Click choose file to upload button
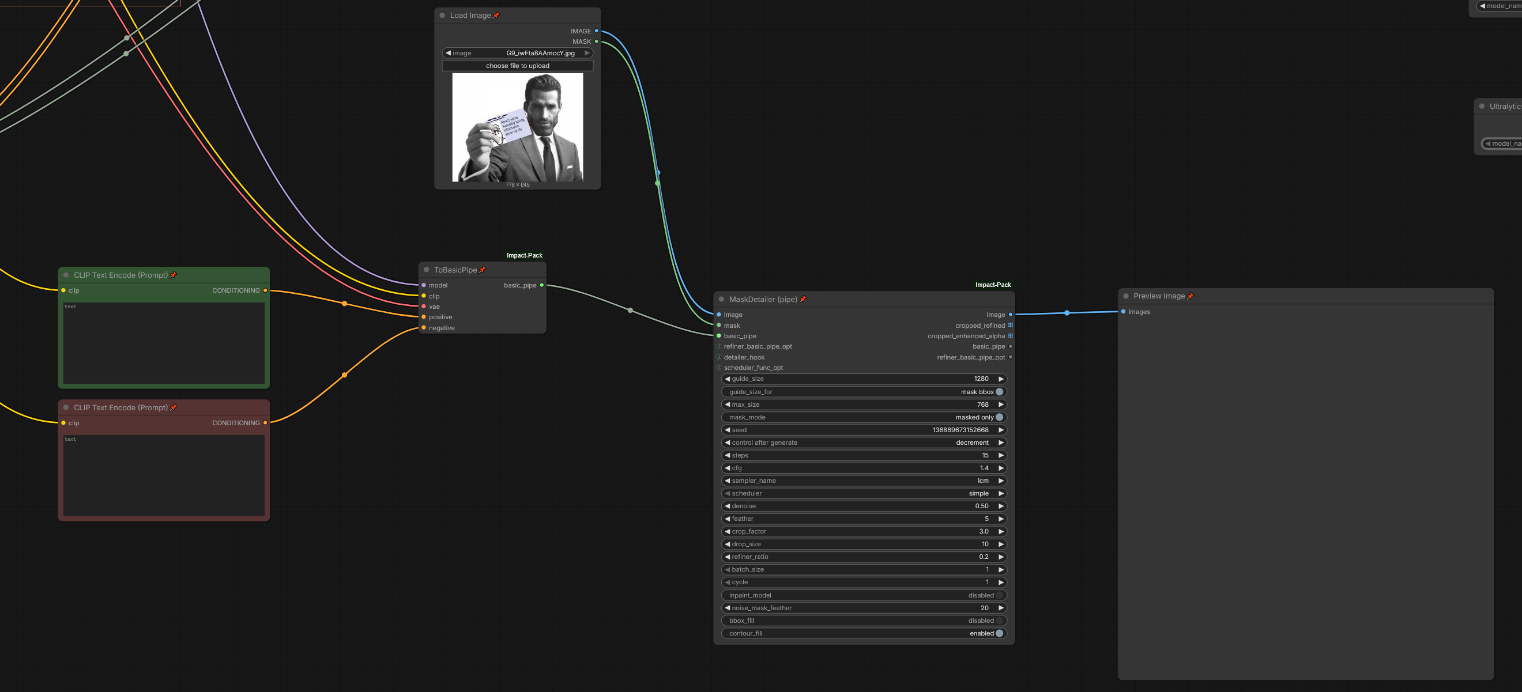1522x692 pixels. pyautogui.click(x=517, y=66)
